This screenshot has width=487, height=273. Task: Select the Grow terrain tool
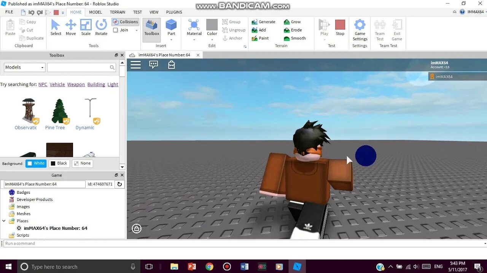click(x=292, y=22)
